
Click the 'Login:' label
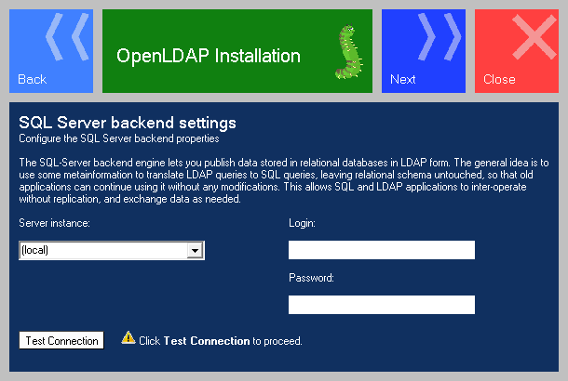tap(302, 223)
